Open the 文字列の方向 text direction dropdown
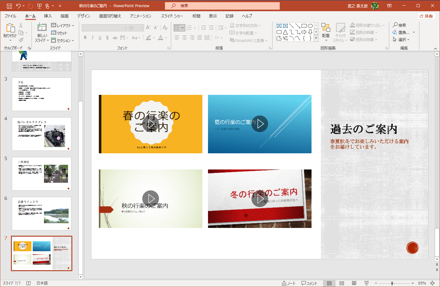The width and height of the screenshot is (440, 287). pyautogui.click(x=245, y=25)
